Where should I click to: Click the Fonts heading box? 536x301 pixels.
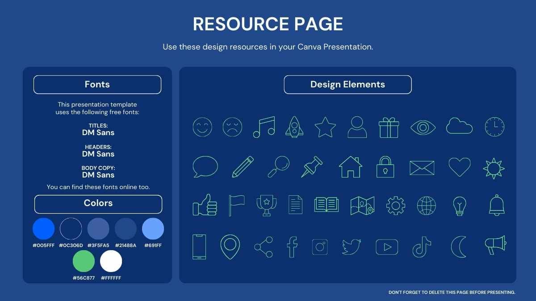coord(97,85)
